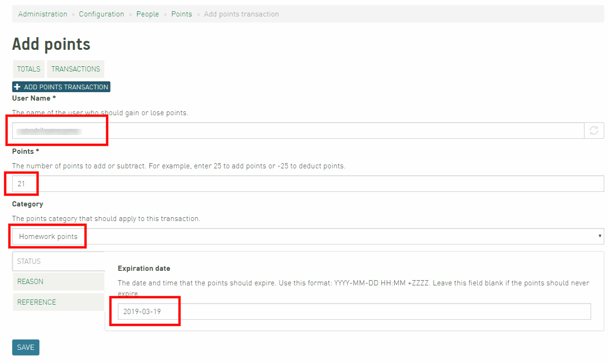Click into the Expiration date input field
The image size is (609, 363).
tap(354, 312)
